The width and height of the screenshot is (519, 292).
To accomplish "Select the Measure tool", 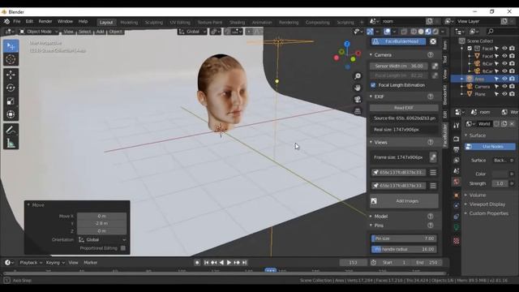I will 11,143.
